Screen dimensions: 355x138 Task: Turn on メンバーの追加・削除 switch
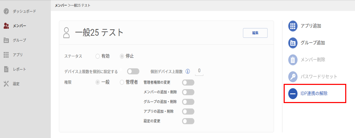(188, 92)
